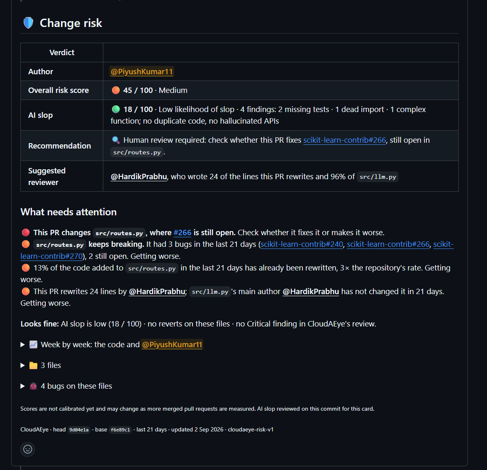Open @PiyushKumar11 profile in Author row
Viewport: 487px width, 470px height.
pos(141,71)
